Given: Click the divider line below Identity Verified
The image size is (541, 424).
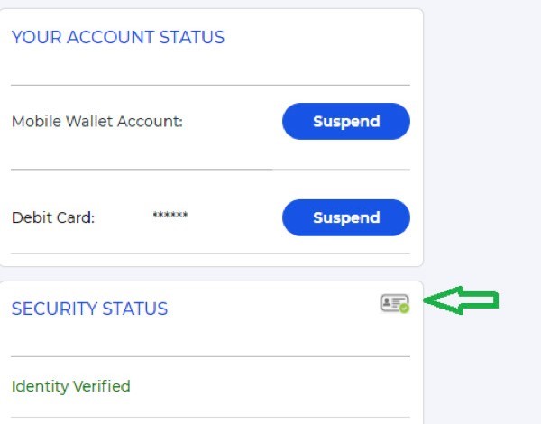Looking at the screenshot, I should tap(210, 418).
